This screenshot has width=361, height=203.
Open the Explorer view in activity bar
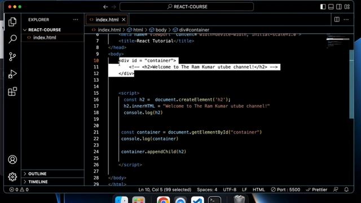[x=12, y=21]
